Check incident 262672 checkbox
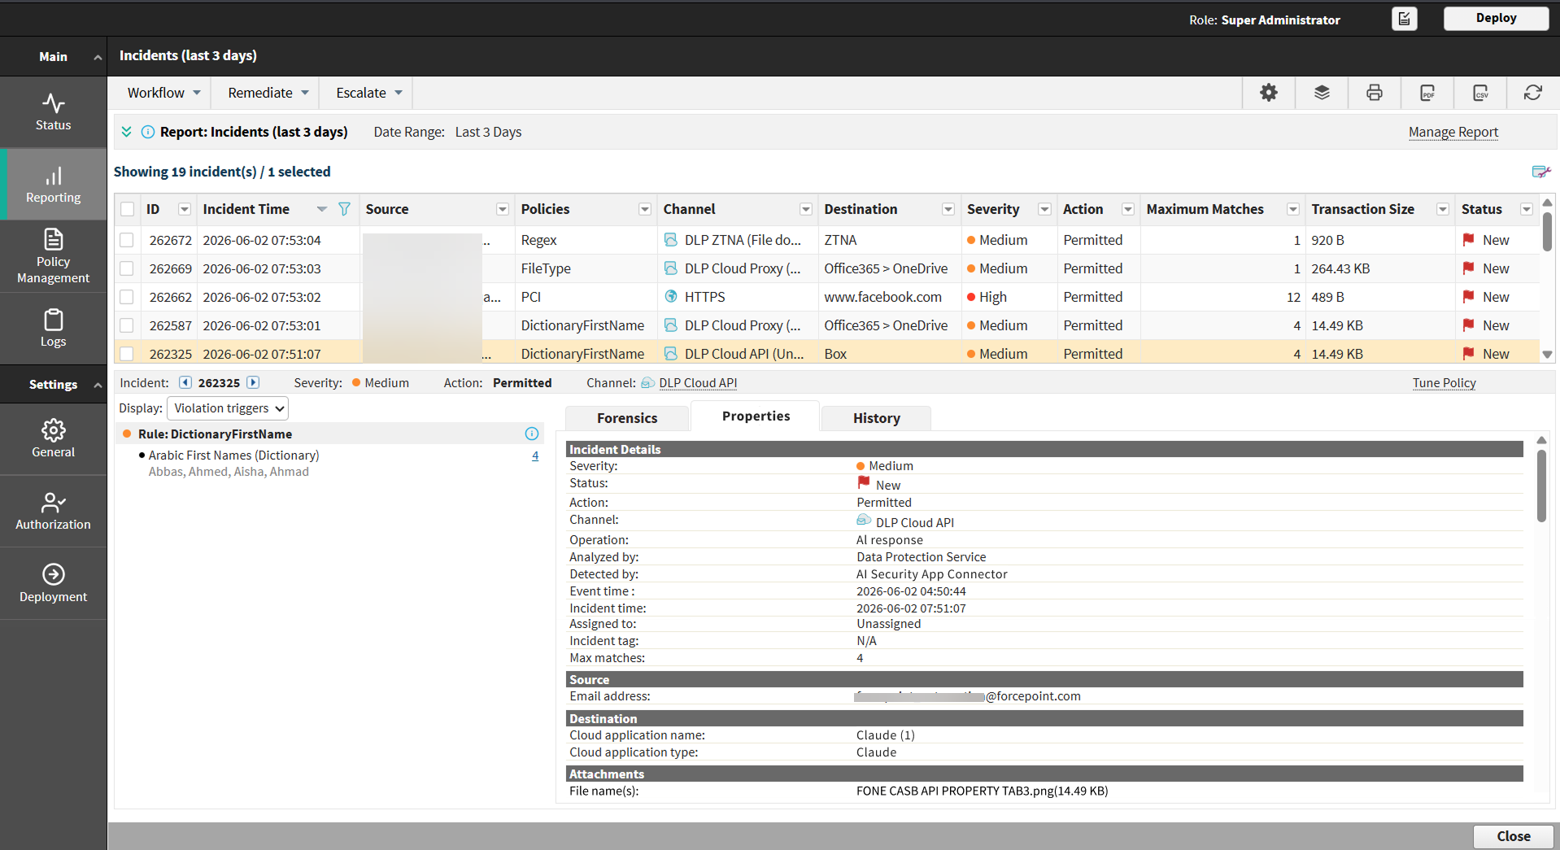 point(127,240)
